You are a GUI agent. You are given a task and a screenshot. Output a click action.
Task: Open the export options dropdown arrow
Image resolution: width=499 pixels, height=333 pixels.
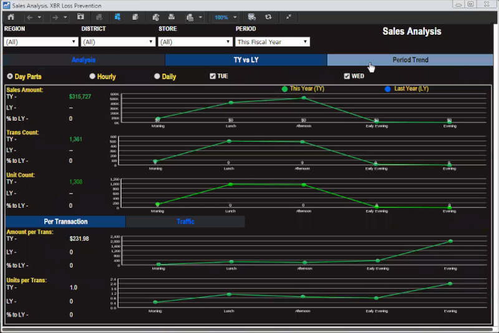click(x=200, y=17)
